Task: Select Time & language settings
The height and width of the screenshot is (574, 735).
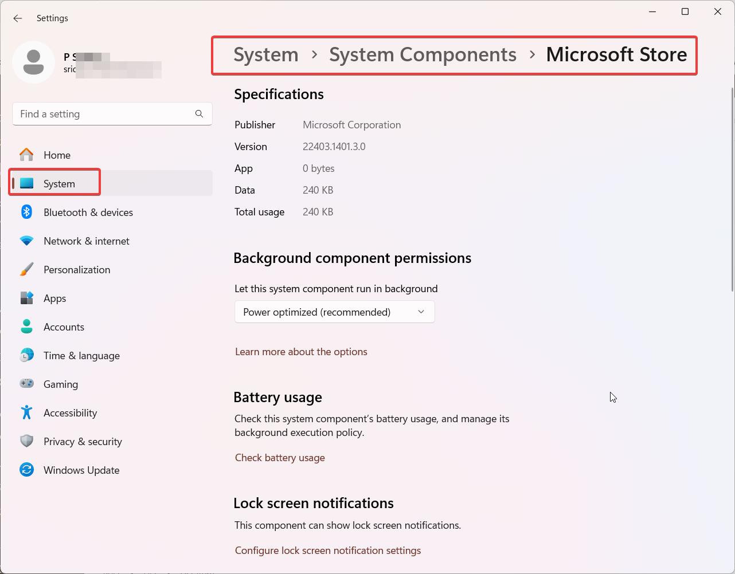Action: pos(81,355)
